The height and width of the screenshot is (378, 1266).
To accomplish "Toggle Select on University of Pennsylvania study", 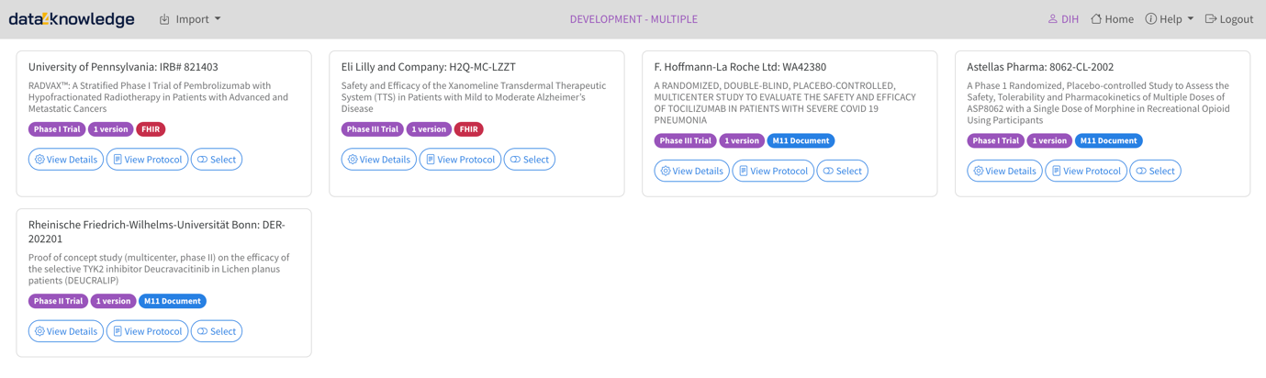I will point(217,160).
